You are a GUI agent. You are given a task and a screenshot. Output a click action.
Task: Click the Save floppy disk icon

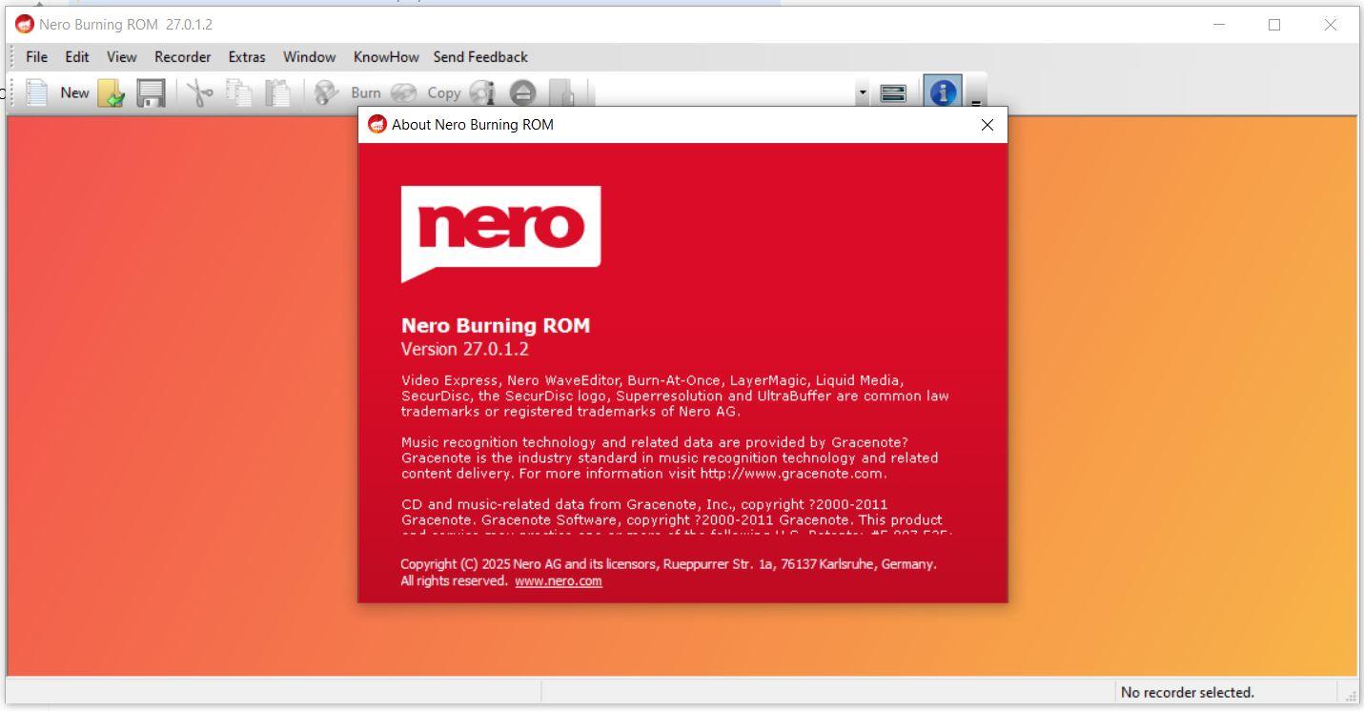tap(151, 92)
